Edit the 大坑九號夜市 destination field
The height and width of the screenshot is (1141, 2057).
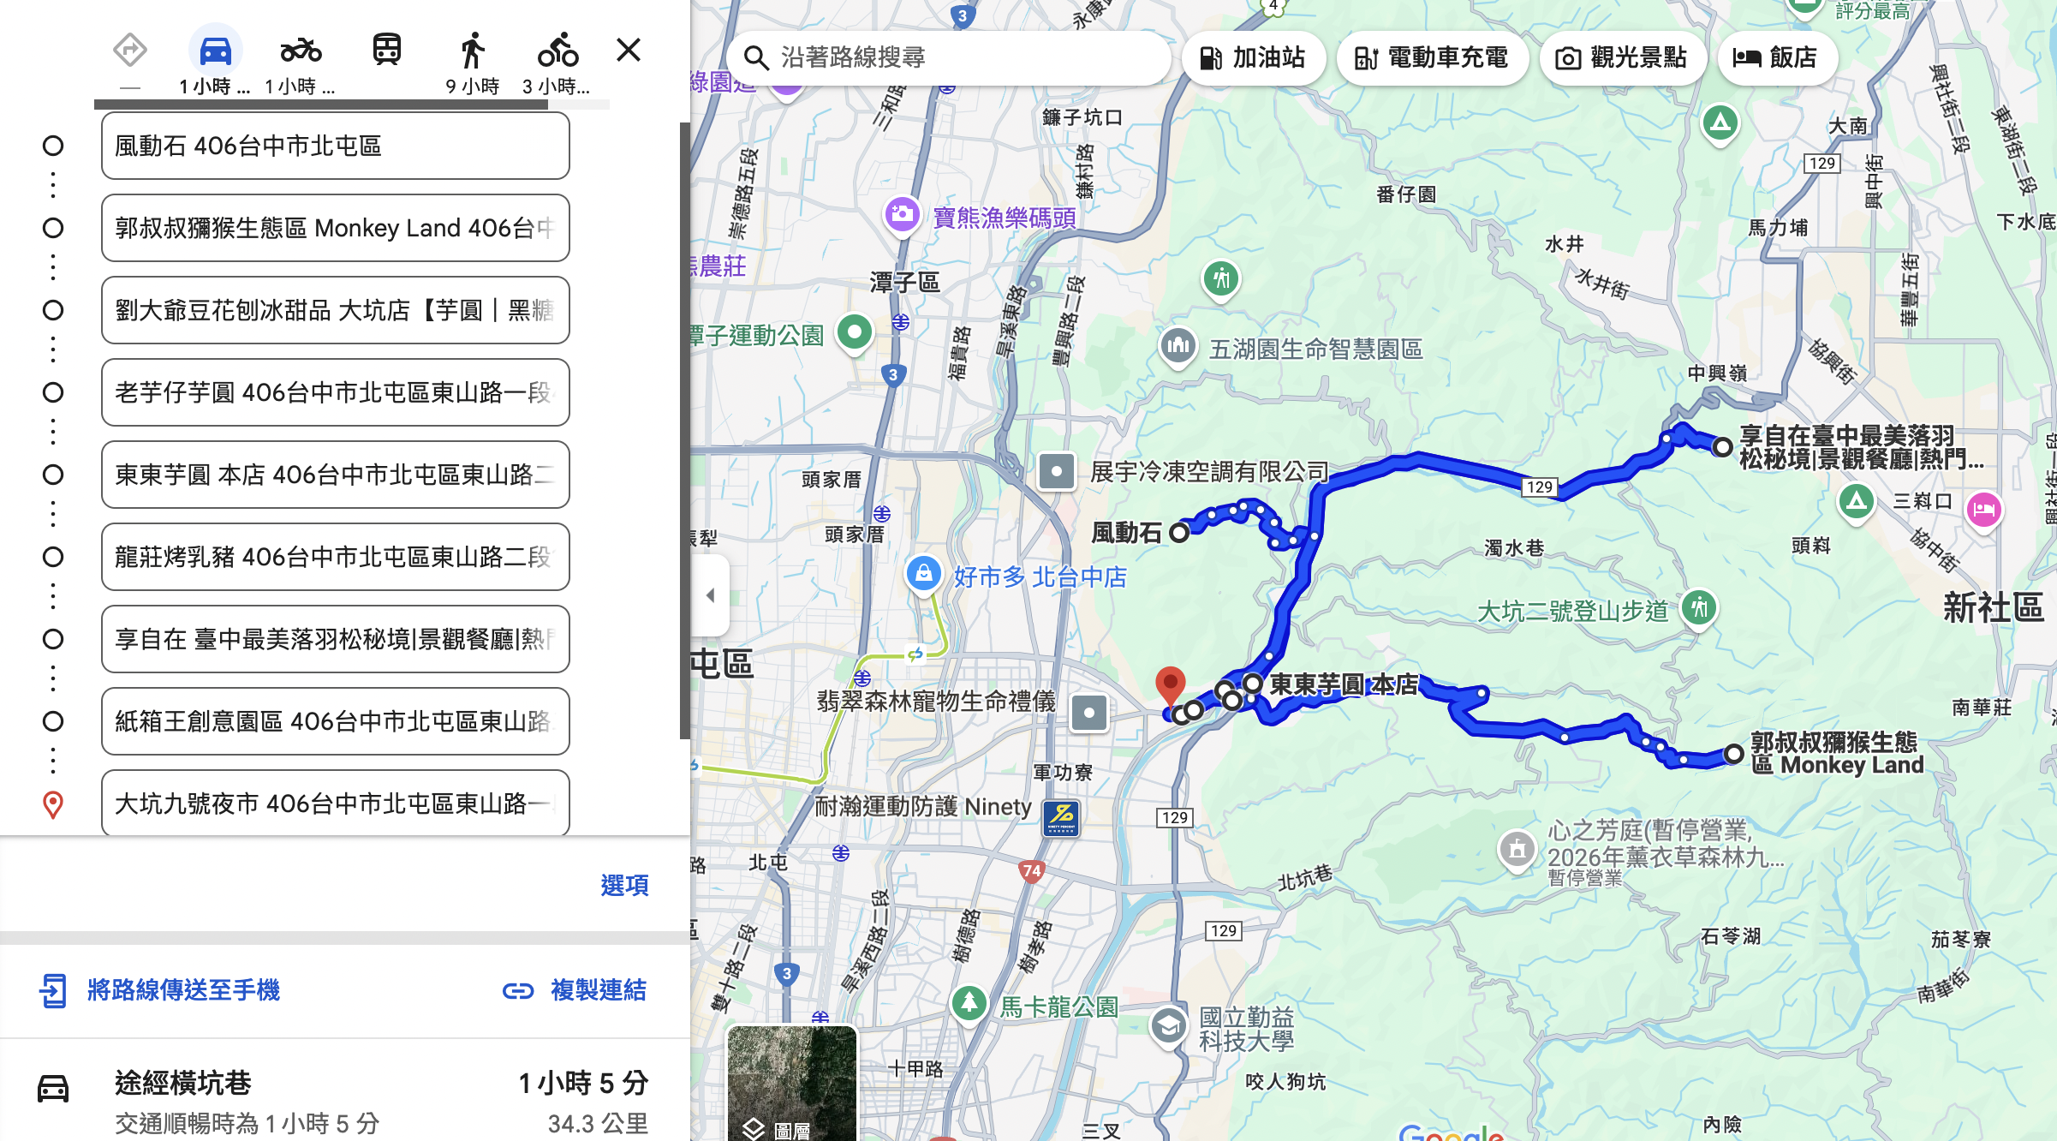pyautogui.click(x=336, y=803)
